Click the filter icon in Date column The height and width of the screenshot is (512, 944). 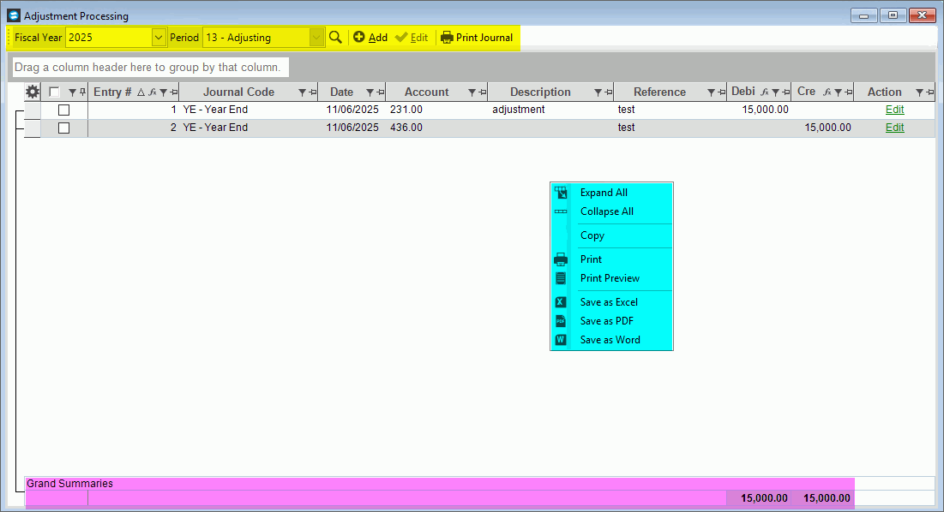[x=370, y=92]
